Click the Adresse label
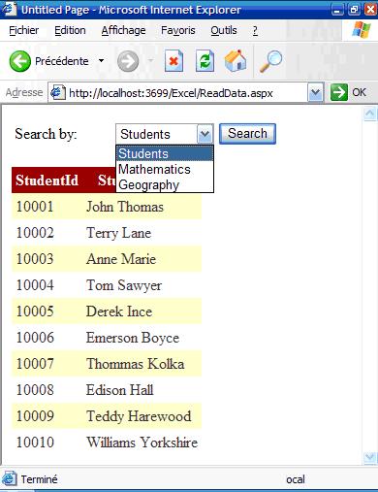The image size is (378, 492). (x=24, y=92)
